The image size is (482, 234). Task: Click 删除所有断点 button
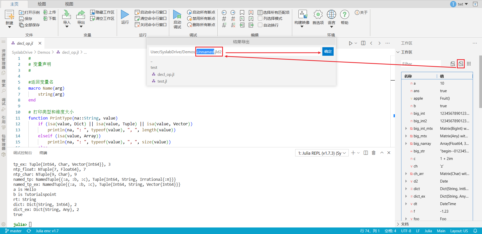pos(201,25)
